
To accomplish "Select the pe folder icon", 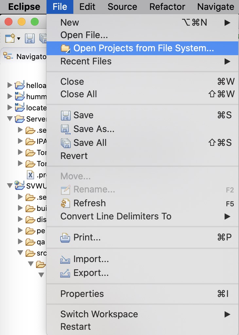I will click(x=30, y=231).
